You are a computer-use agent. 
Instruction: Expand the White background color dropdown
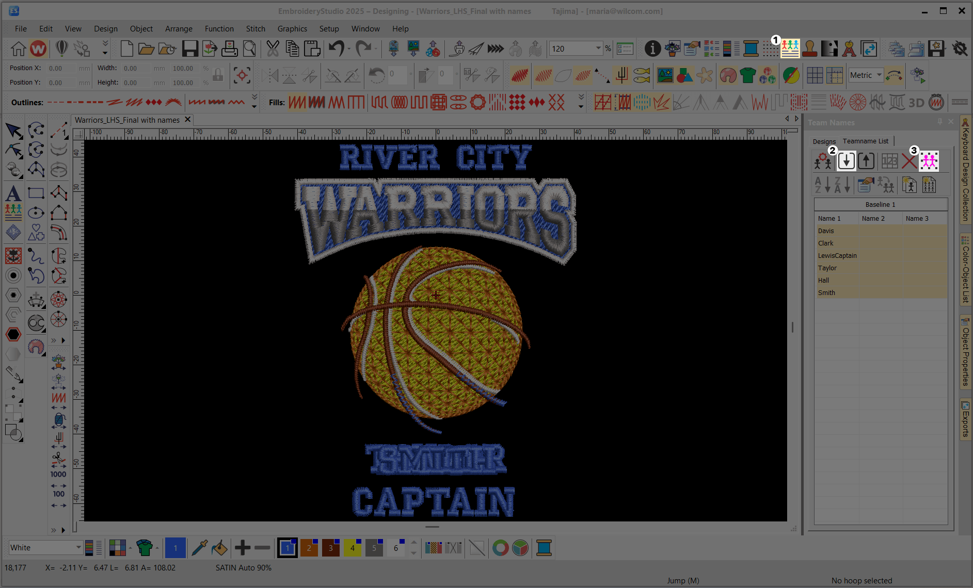coord(78,547)
